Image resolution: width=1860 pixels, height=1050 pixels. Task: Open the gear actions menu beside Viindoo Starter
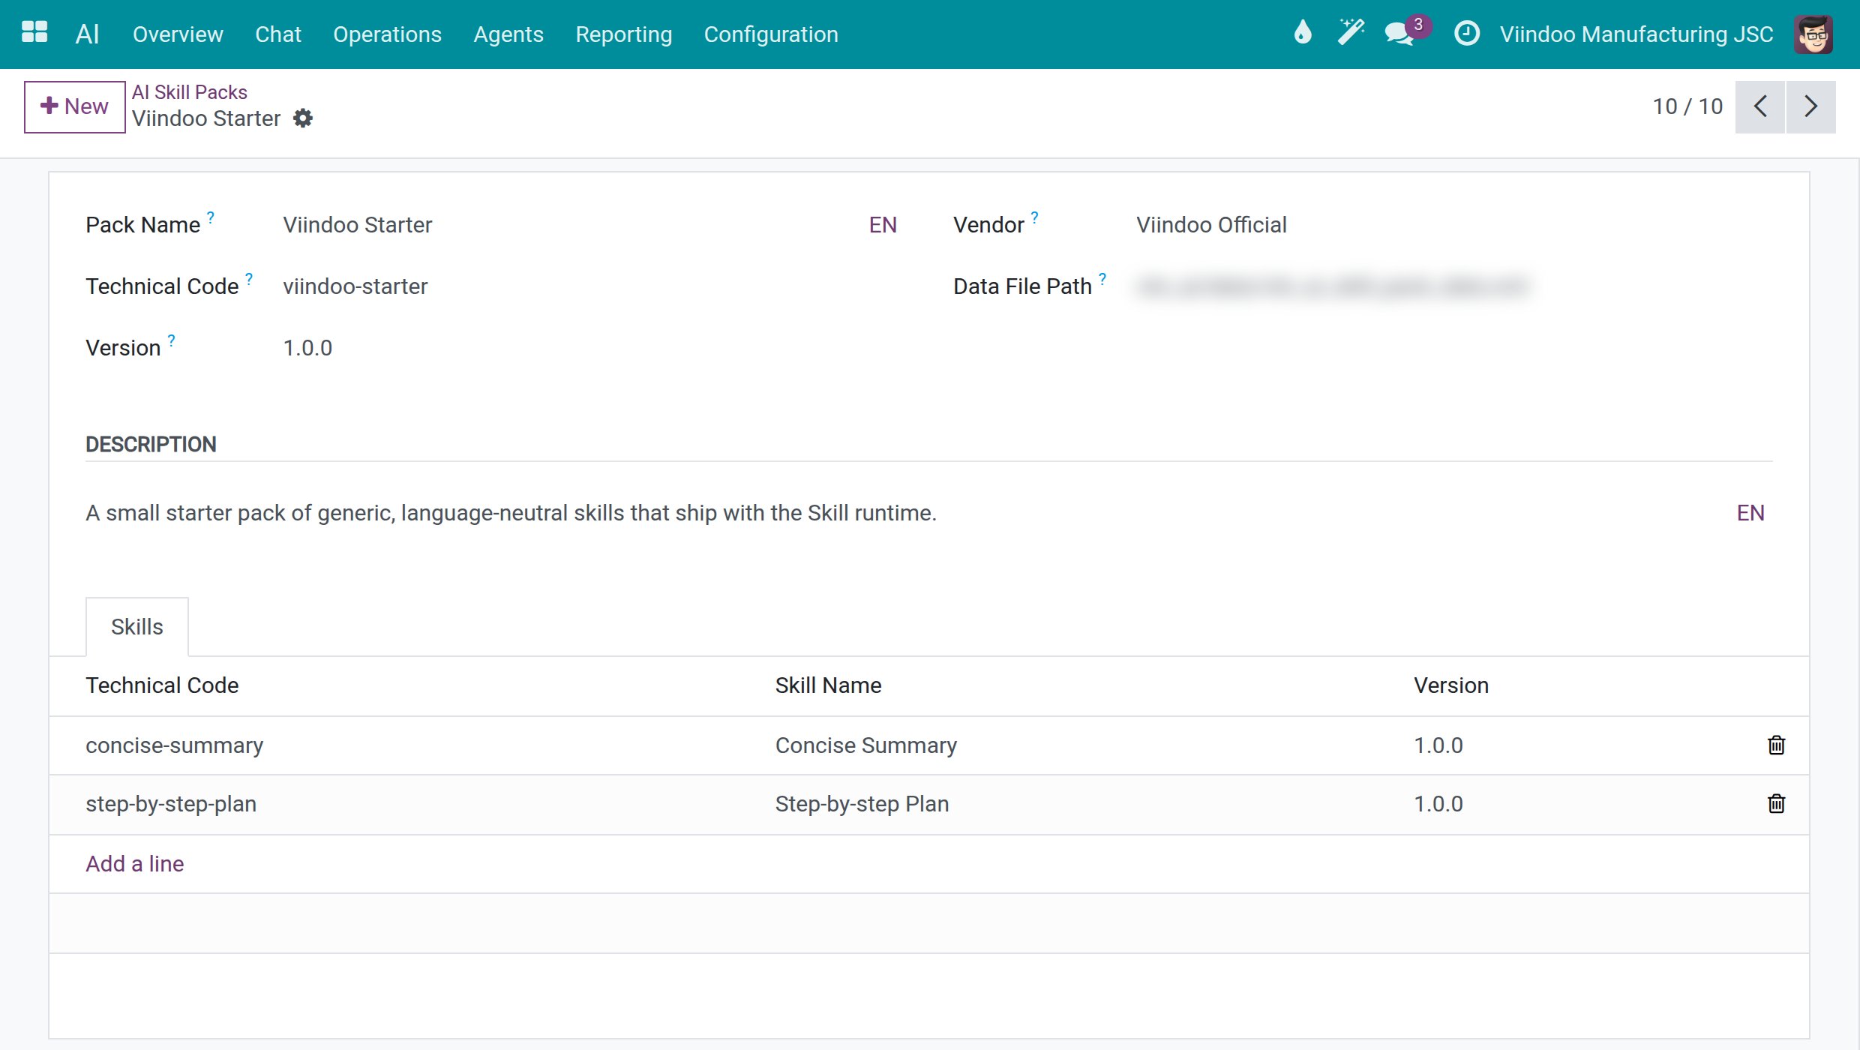tap(303, 118)
